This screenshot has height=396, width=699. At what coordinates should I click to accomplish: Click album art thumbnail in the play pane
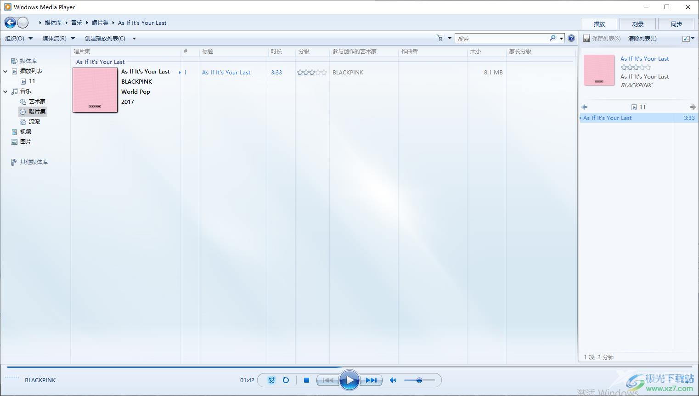(599, 70)
